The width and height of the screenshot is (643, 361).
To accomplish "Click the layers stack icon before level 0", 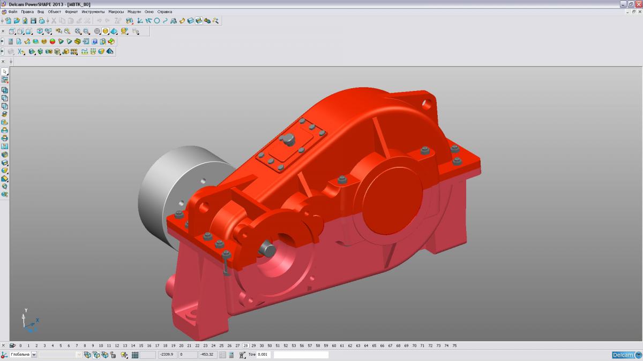I will point(12,345).
